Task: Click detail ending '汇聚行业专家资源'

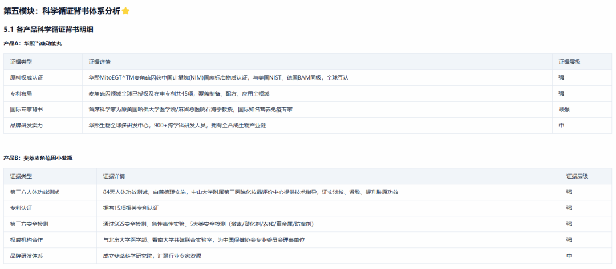Action: tap(152, 256)
